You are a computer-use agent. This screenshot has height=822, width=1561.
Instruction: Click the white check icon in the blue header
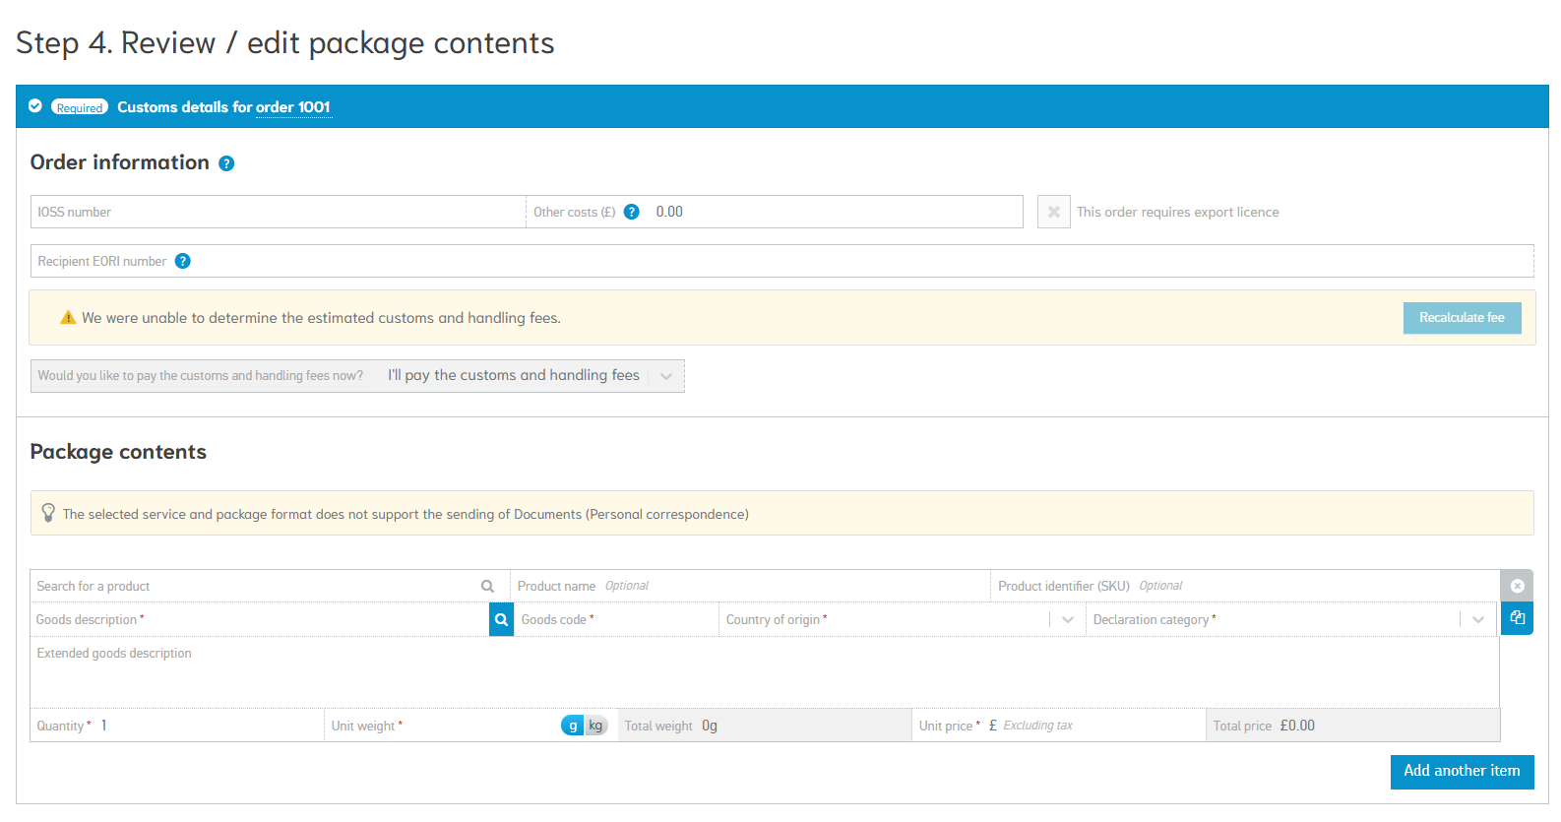[35, 106]
